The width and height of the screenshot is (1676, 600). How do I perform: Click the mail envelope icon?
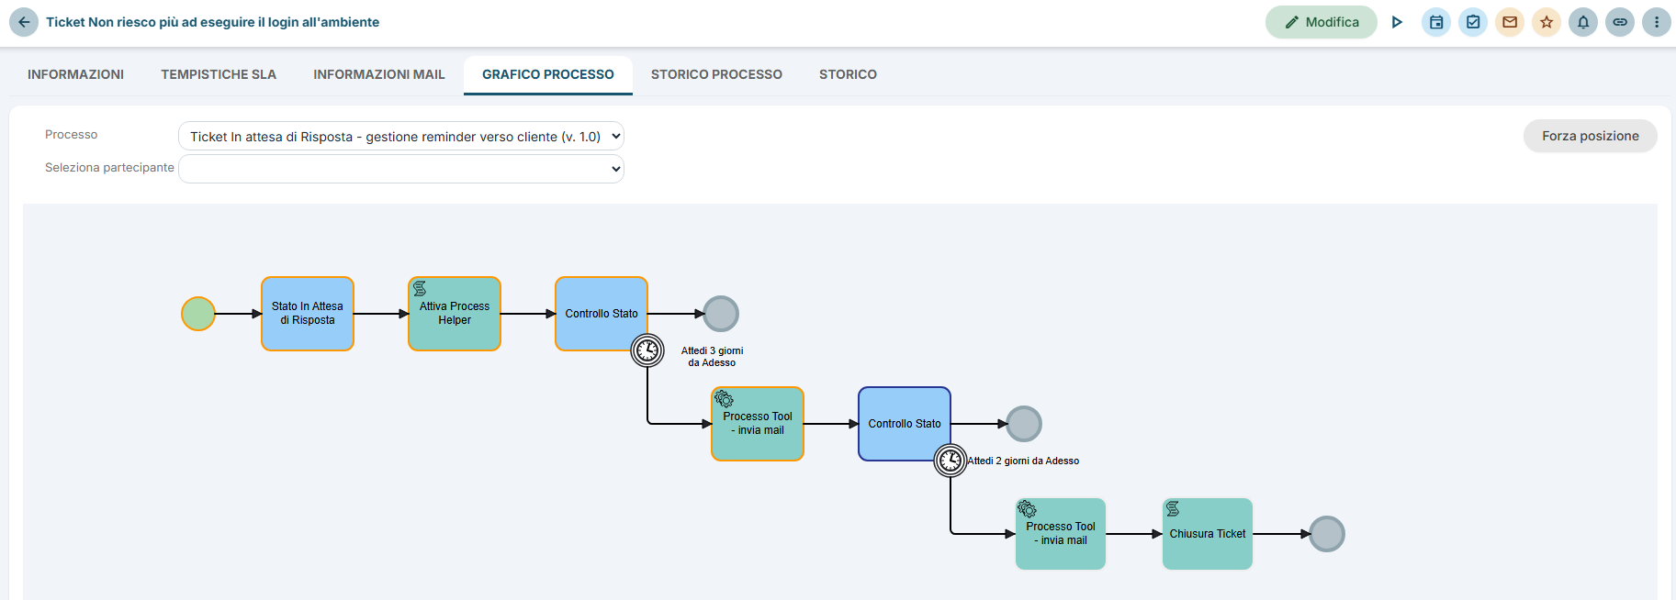(1510, 22)
